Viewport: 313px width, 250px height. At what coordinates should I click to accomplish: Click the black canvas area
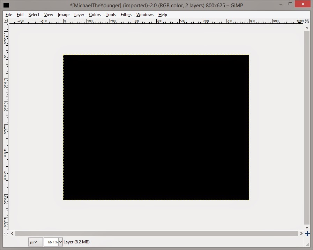156,127
